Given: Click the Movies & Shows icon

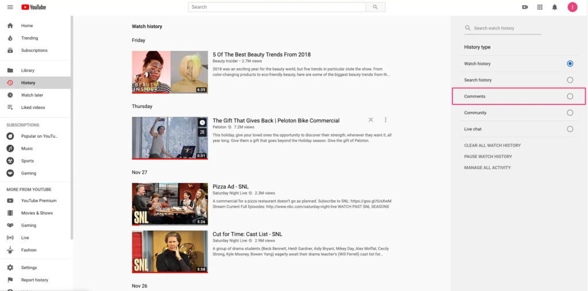Looking at the screenshot, I should 10,213.
